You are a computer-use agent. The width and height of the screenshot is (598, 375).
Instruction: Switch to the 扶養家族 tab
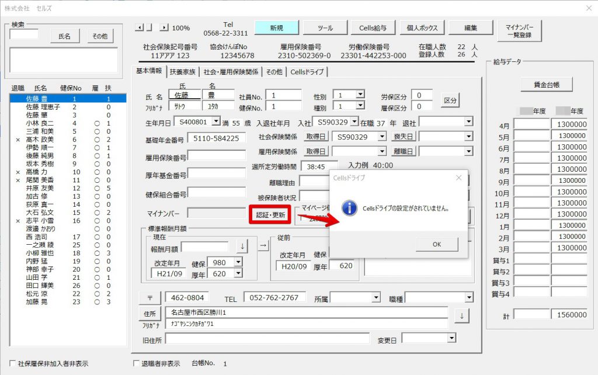[x=183, y=72]
